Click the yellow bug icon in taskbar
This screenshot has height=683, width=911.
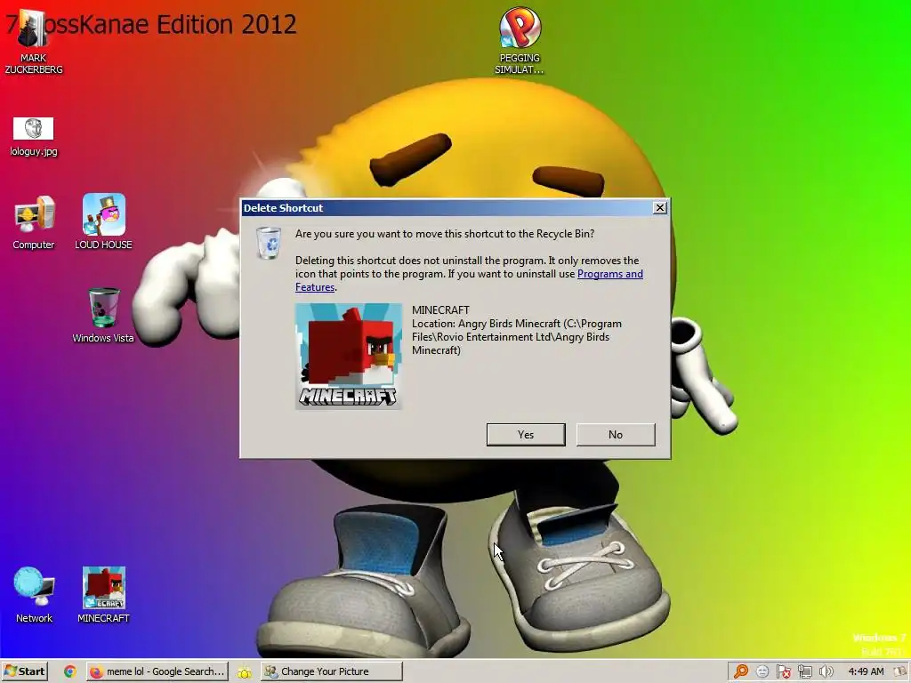click(x=244, y=672)
